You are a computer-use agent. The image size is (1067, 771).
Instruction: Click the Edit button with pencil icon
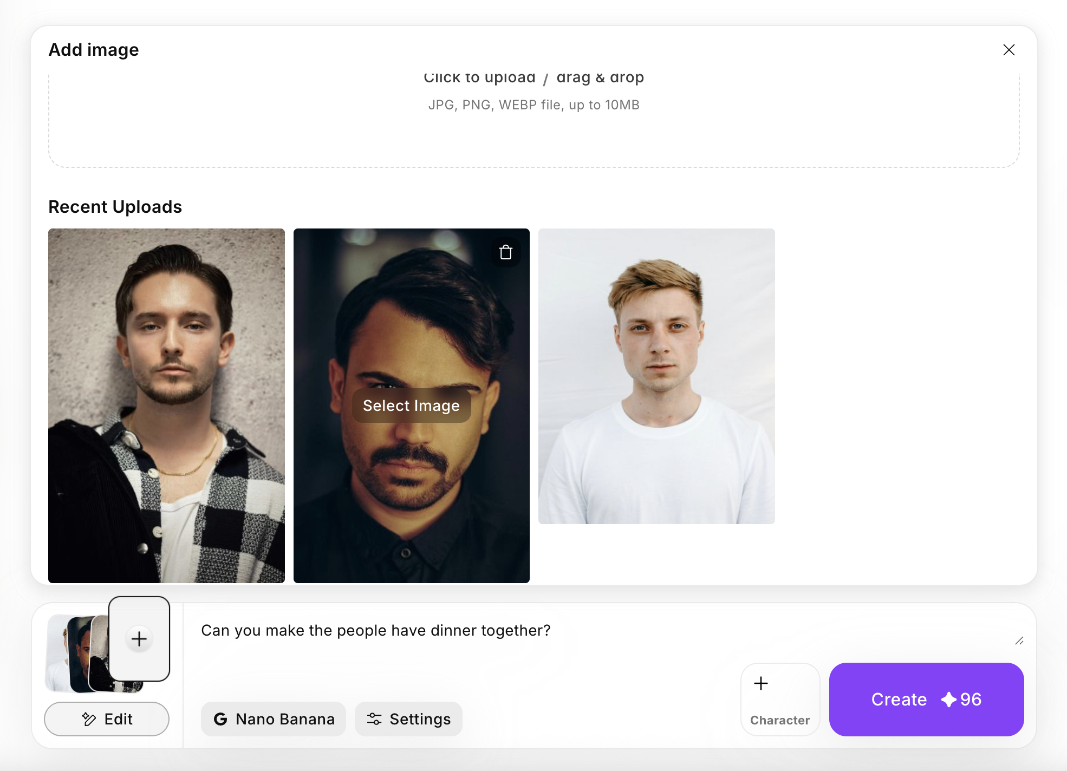tap(107, 719)
